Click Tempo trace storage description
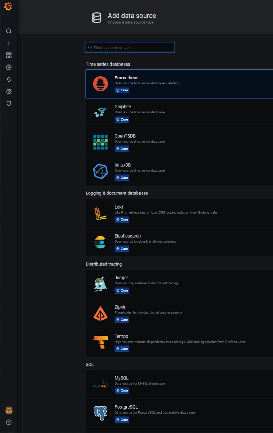Image resolution: width=273 pixels, height=433 pixels. pyautogui.click(x=180, y=342)
